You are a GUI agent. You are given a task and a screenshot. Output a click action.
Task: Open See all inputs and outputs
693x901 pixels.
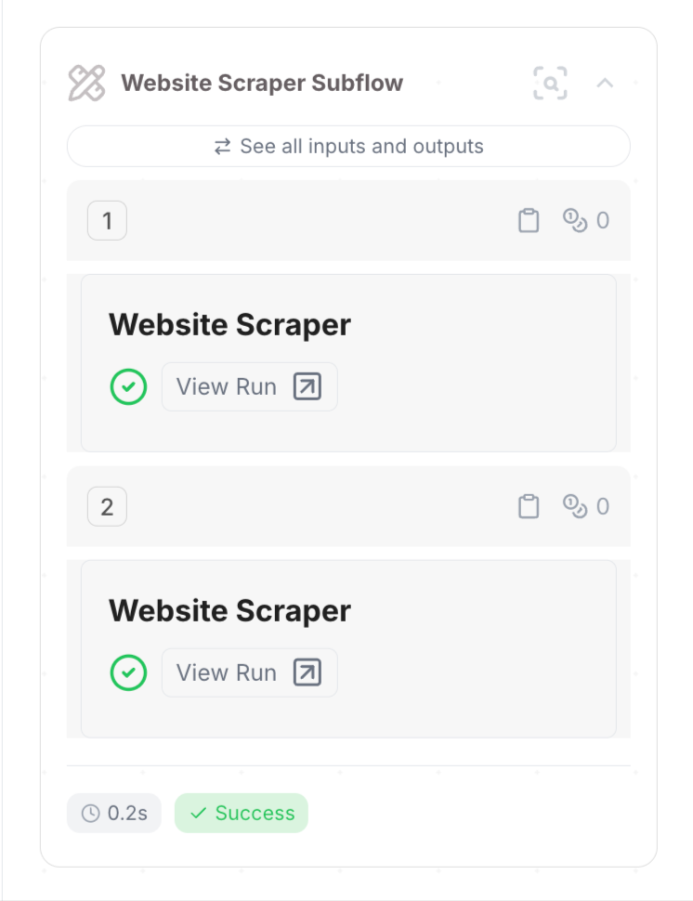click(x=348, y=147)
